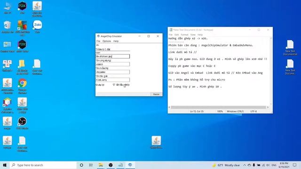Screen dimensions: 301x169
Task: Switch to OBS Studio from the taskbar
Action: (x=111, y=165)
